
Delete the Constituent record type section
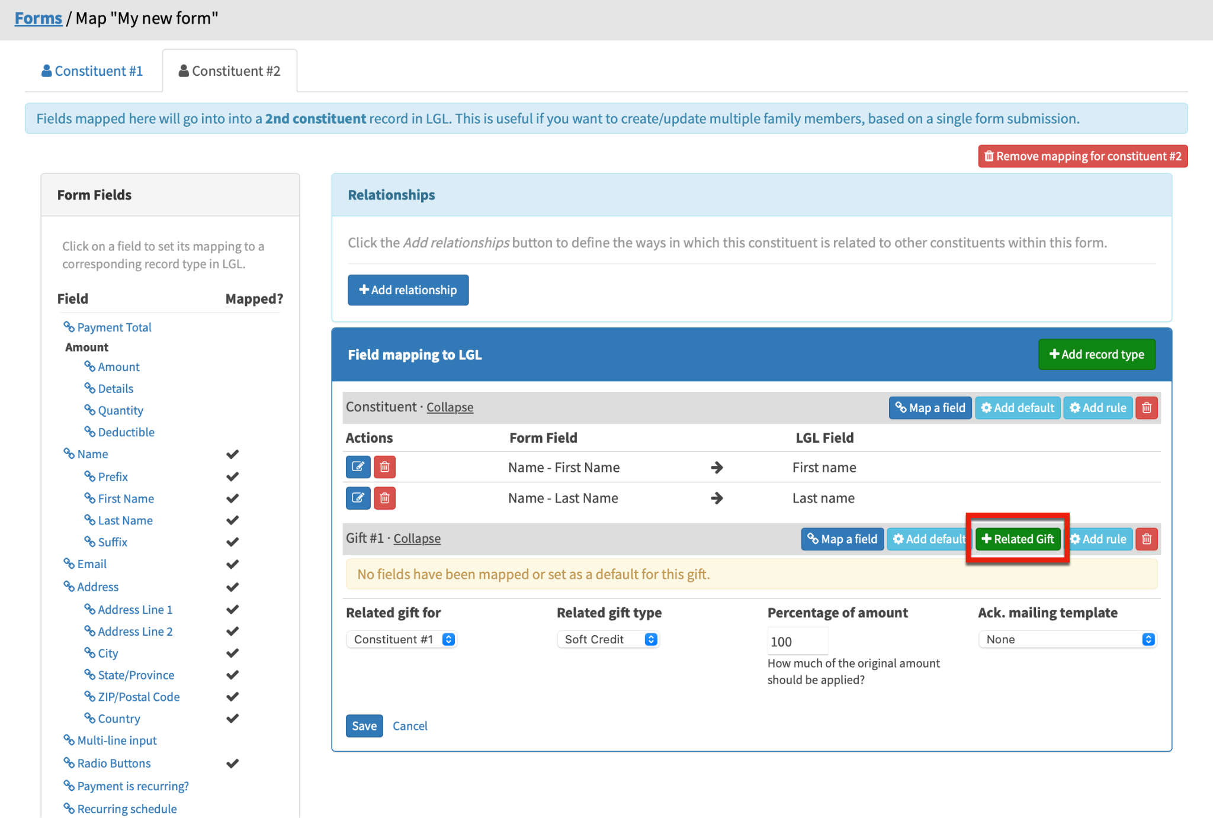click(1146, 408)
